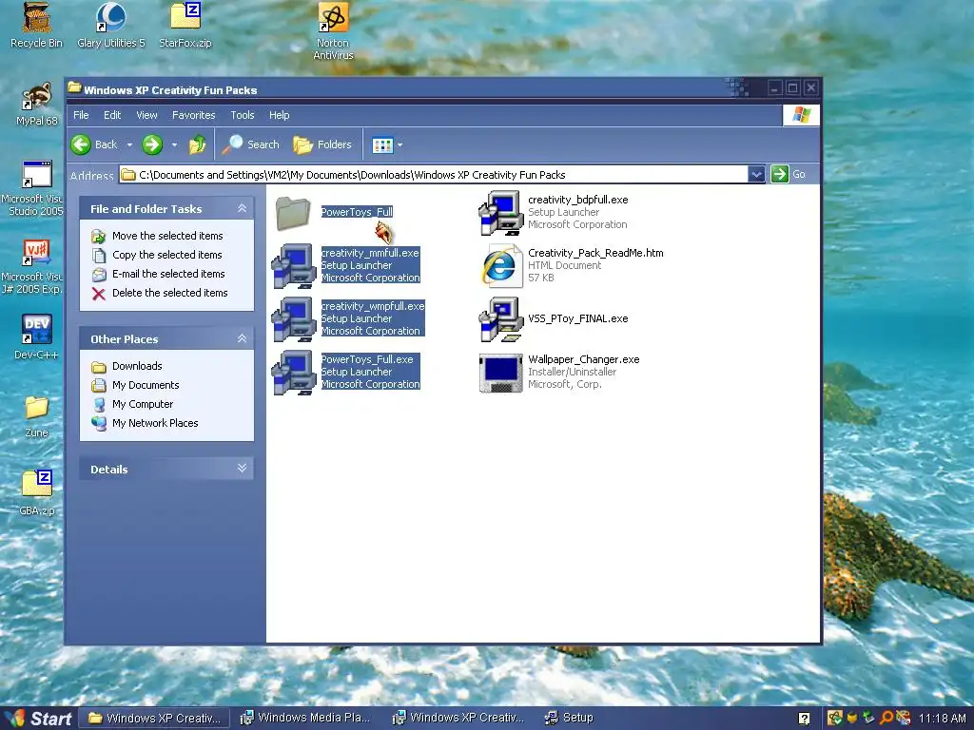Screen dimensions: 974x730
Task: Switch to Setup taskbar button
Action: point(570,719)
